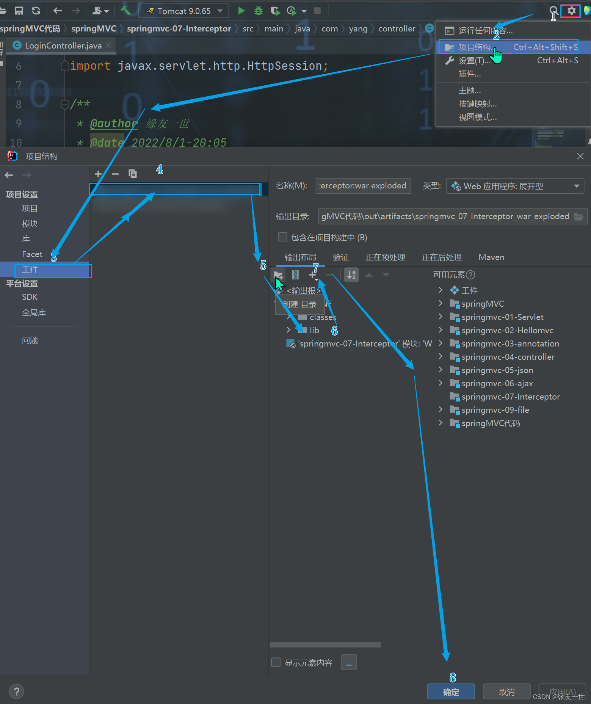Enable Include in project build checkbox
Image resolution: width=591 pixels, height=704 pixels.
[282, 237]
